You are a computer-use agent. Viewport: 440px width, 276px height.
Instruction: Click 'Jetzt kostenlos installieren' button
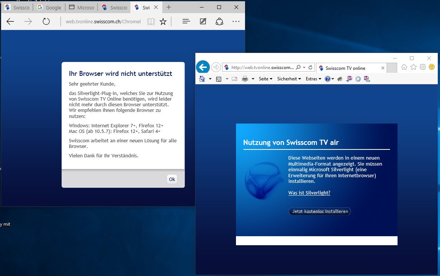[319, 211]
